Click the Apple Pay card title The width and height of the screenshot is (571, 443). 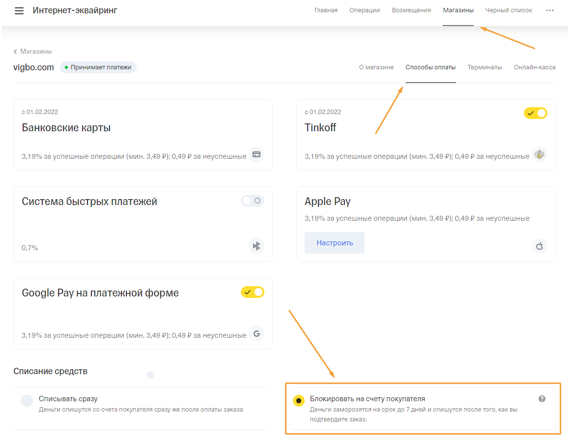click(327, 202)
